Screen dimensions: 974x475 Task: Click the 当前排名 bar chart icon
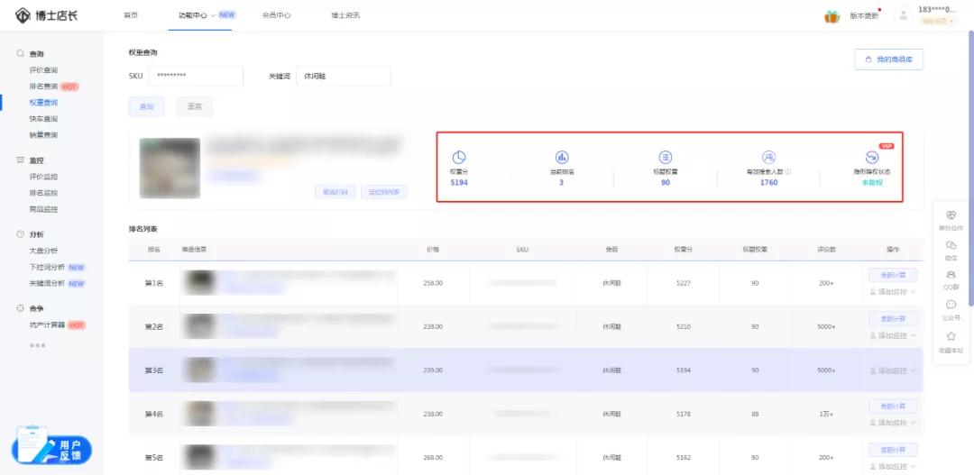[x=562, y=157]
